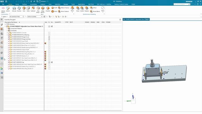The width and height of the screenshot is (202, 114).
Task: Open the More dropdown in Synchronous Modeling group
Action: click(x=103, y=9)
